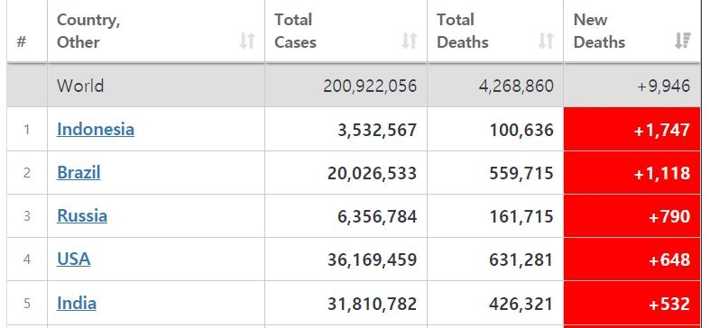Open the USA country link
The width and height of the screenshot is (710, 328).
[x=73, y=260]
